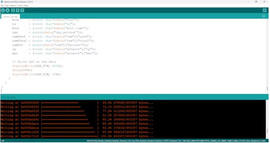Click console line showing 93.4% progress
Image resolution: width=270 pixels, height=143 pixels.
77,128
